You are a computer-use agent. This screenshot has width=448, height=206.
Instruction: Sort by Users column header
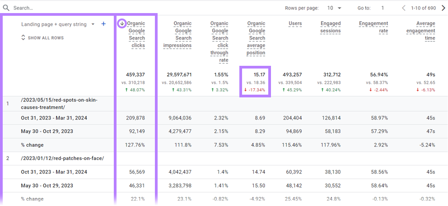[295, 23]
